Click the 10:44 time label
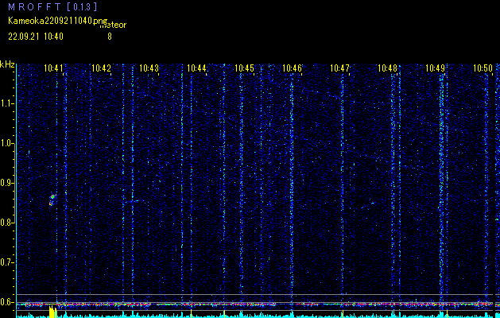The width and height of the screenshot is (500, 318). coord(197,68)
